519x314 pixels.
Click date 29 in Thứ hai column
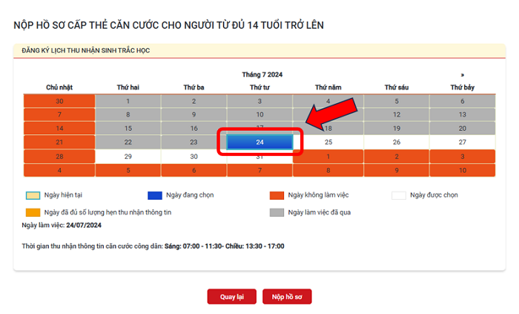click(128, 157)
